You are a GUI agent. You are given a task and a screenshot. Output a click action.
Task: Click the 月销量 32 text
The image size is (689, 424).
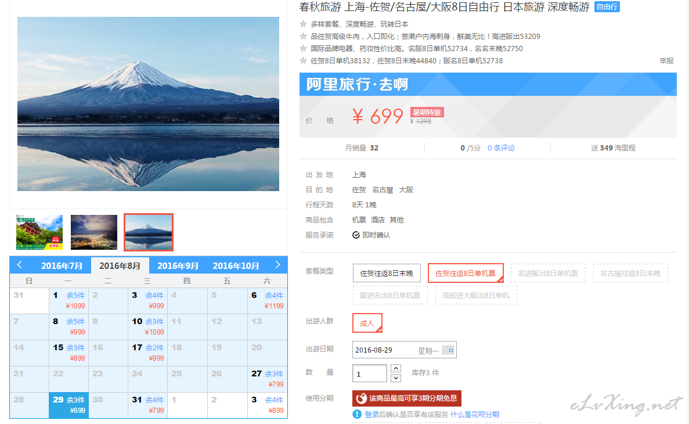coord(362,148)
